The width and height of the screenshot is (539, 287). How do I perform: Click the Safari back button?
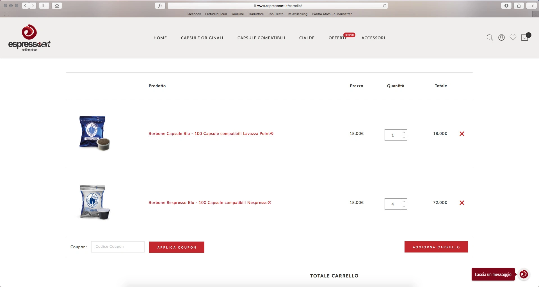[x=25, y=6]
